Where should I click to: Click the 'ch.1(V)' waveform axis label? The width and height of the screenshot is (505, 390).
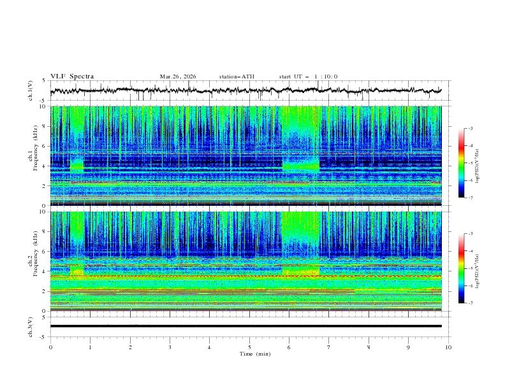[31, 90]
